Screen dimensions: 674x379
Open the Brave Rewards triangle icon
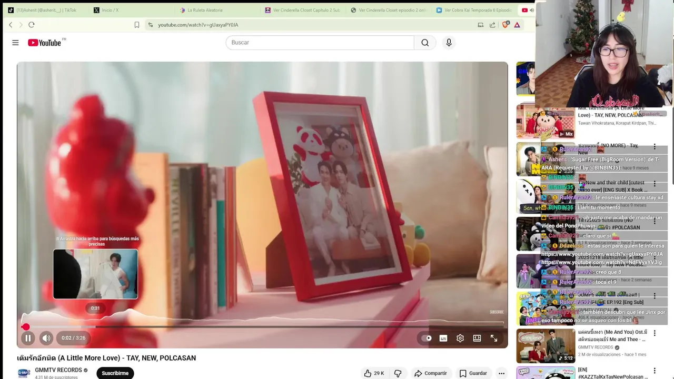(517, 25)
